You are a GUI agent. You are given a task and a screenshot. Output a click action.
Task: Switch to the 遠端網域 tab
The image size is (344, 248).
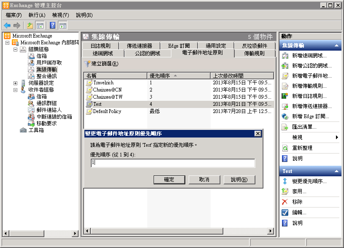(x=103, y=54)
